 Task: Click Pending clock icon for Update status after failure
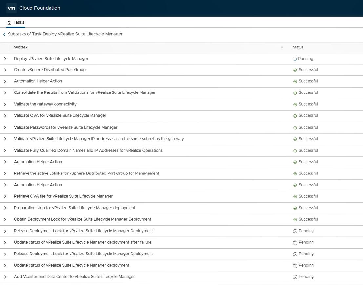point(295,243)
